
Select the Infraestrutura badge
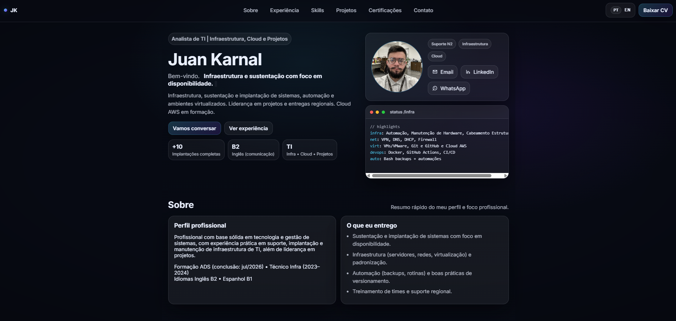pos(474,44)
